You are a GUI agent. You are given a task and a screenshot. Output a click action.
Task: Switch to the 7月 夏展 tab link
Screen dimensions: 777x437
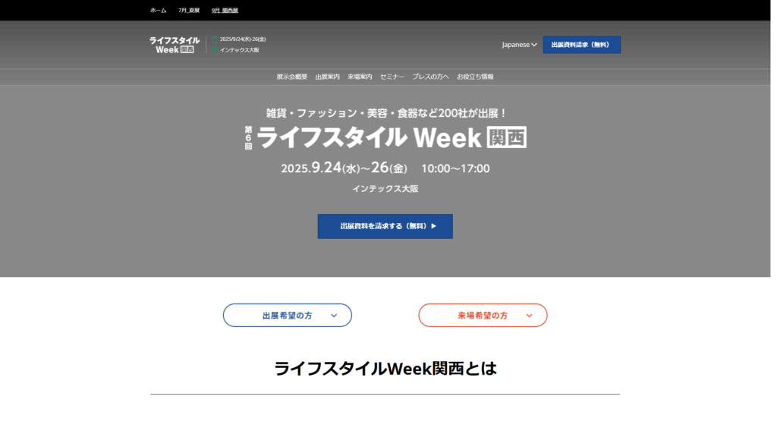point(189,11)
